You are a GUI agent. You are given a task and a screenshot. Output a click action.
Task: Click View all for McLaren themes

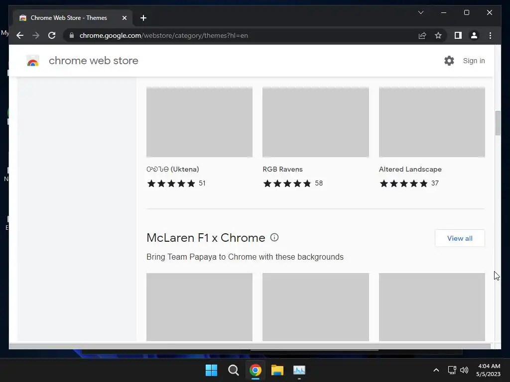pyautogui.click(x=460, y=238)
